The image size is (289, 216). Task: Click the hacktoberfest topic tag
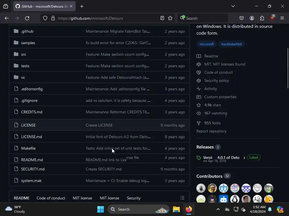click(x=231, y=44)
